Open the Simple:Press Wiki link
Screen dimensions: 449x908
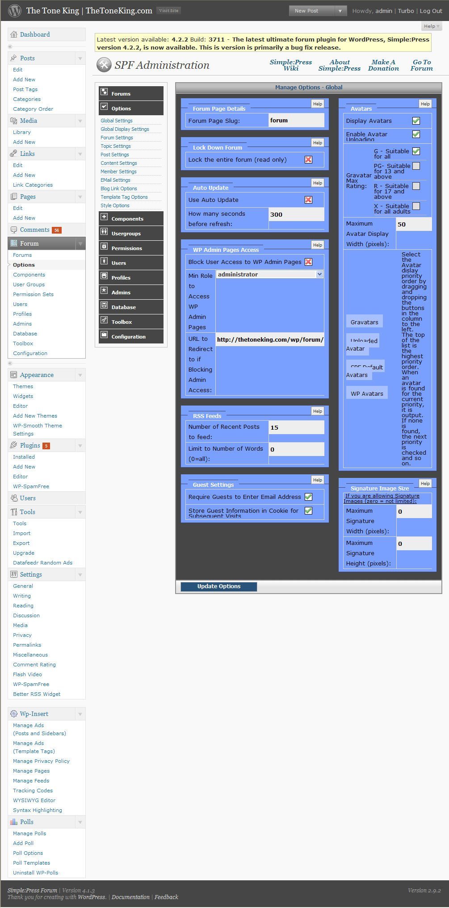[291, 65]
